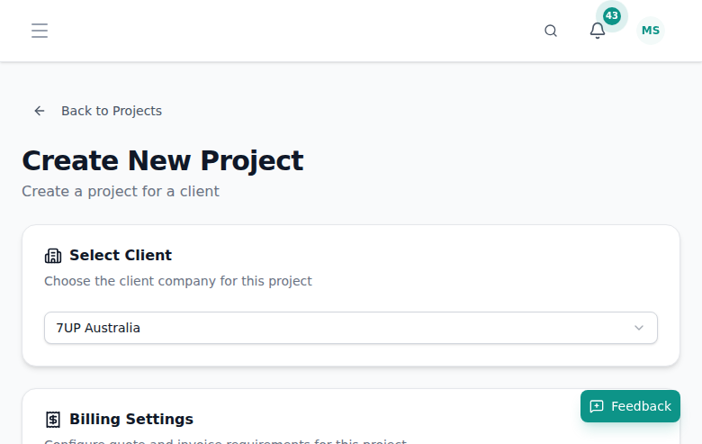Open the notifications bell
Viewport: 702px width, 444px height.
[x=597, y=31]
